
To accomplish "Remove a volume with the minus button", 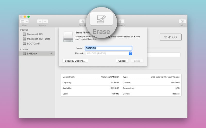I will [45, 22].
